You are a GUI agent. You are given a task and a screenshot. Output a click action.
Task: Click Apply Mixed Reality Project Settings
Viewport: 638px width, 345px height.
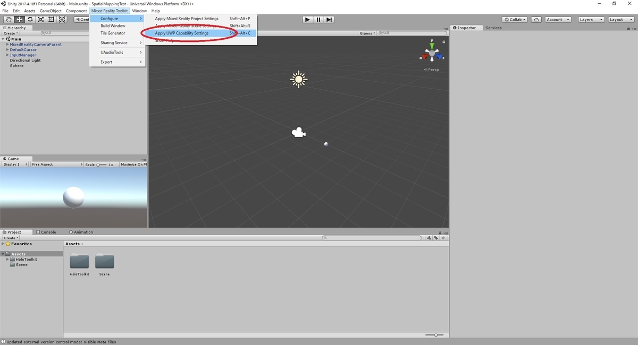pyautogui.click(x=200, y=19)
